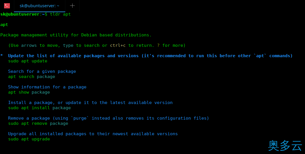
Task: Choose the apt show package command
Action: click(x=29, y=92)
